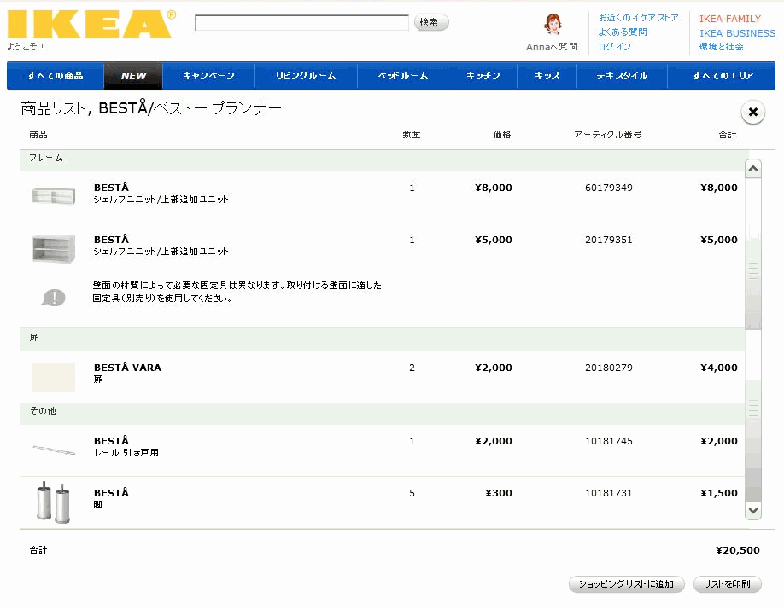Click the page title 商品リスト, BESTÅ/ベストー プランナー

[x=151, y=107]
